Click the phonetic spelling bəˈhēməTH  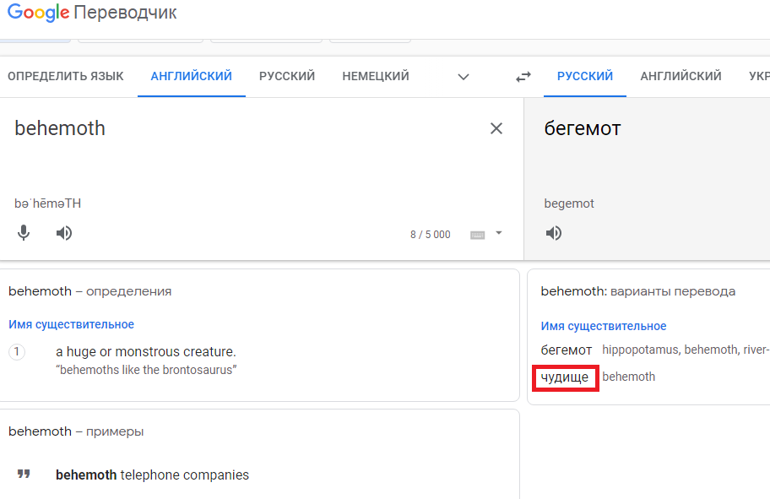[47, 203]
